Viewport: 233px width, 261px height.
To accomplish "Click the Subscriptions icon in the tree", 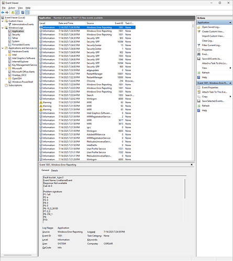I will point(6,85).
